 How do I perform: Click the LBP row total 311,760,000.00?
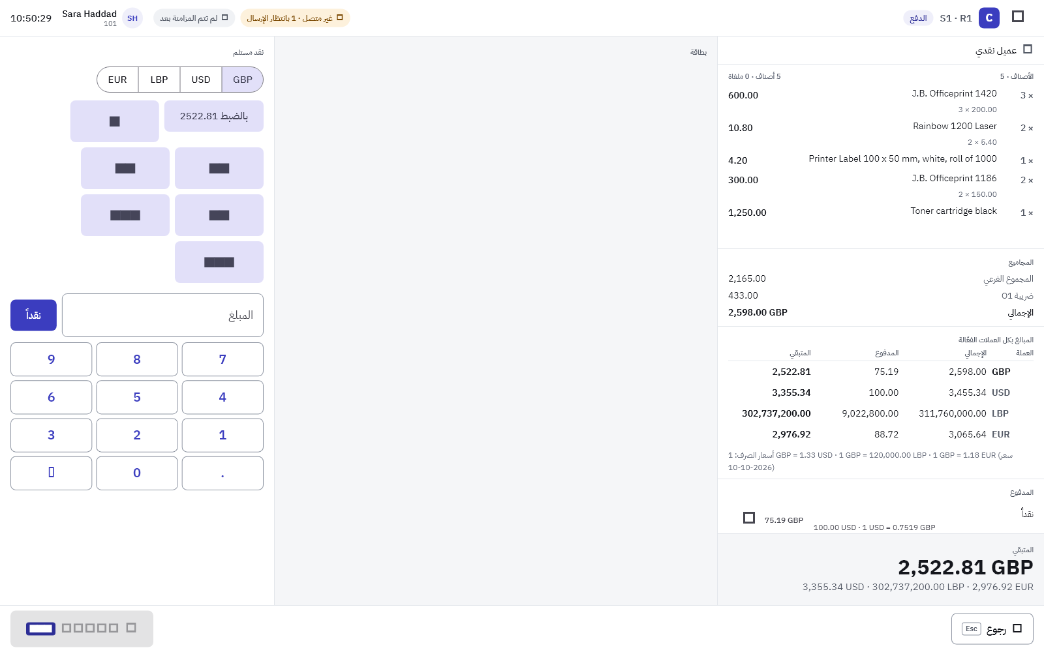(952, 413)
